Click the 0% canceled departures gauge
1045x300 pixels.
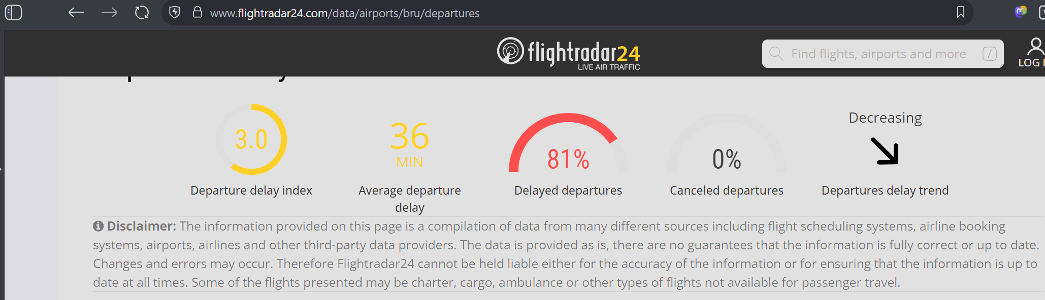(x=727, y=144)
